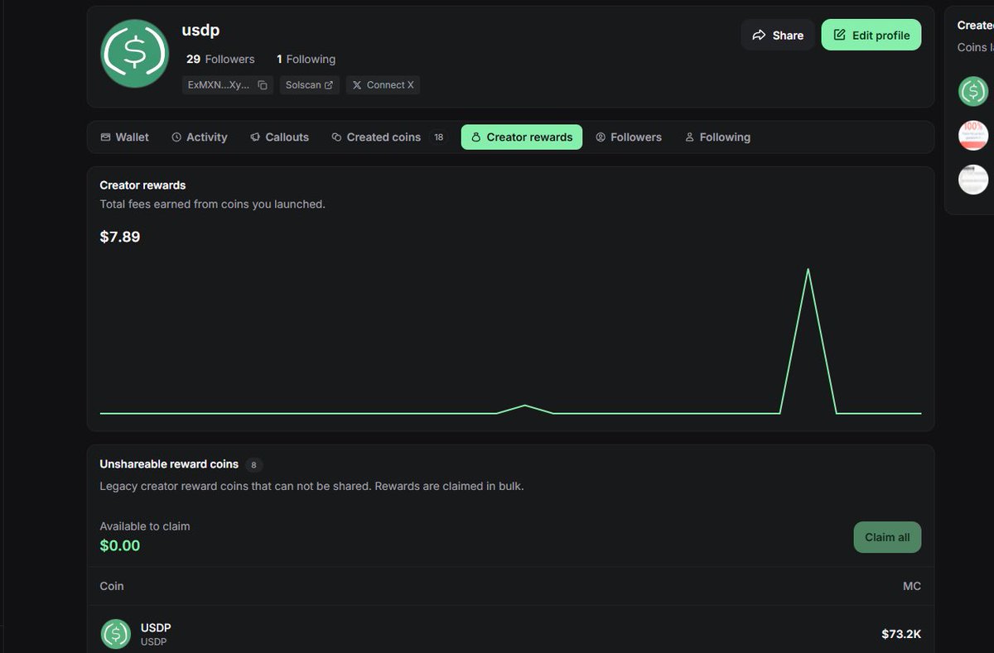Click the X logo icon
The width and height of the screenshot is (994, 653).
(x=357, y=85)
